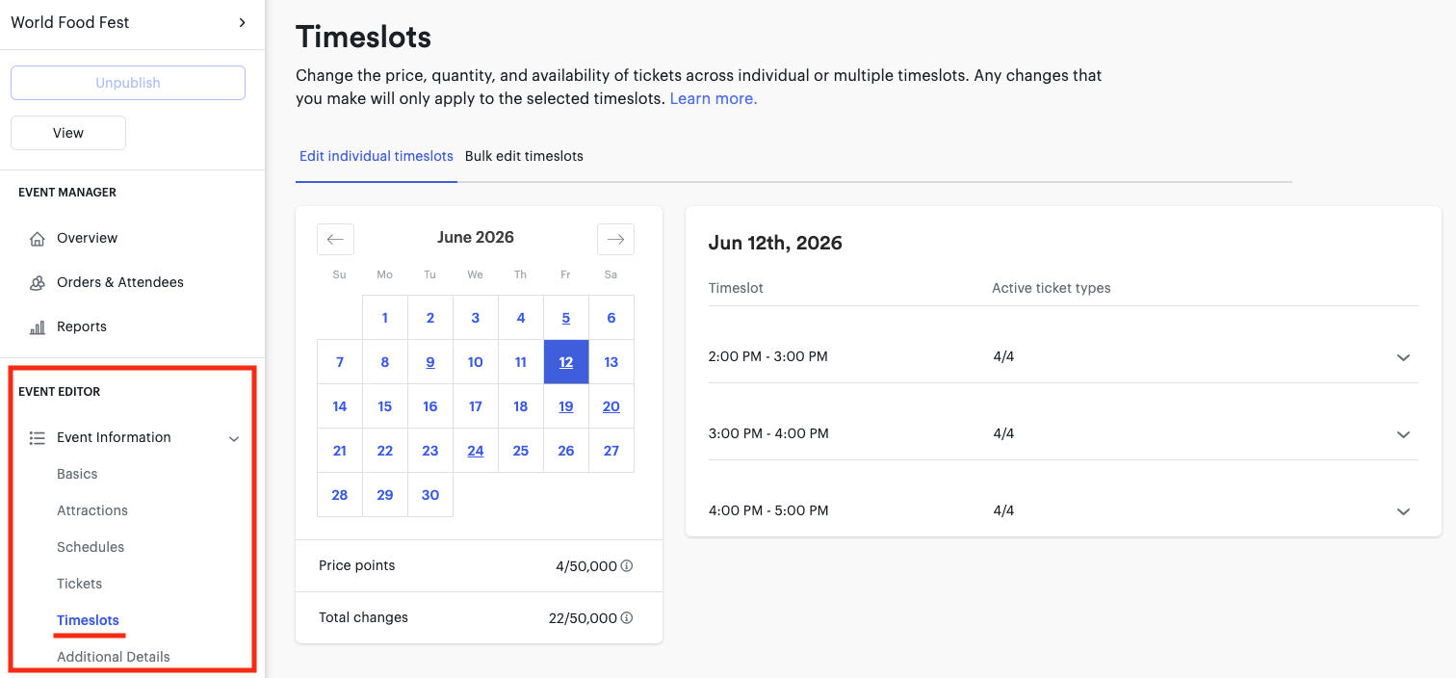Open Reports page
The image size is (1456, 678).
[x=82, y=326]
